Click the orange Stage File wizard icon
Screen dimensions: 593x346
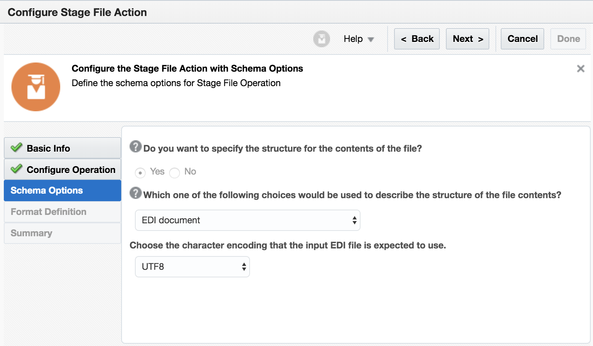(x=36, y=87)
